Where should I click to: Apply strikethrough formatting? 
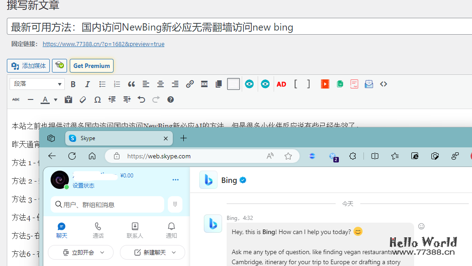[x=16, y=99]
